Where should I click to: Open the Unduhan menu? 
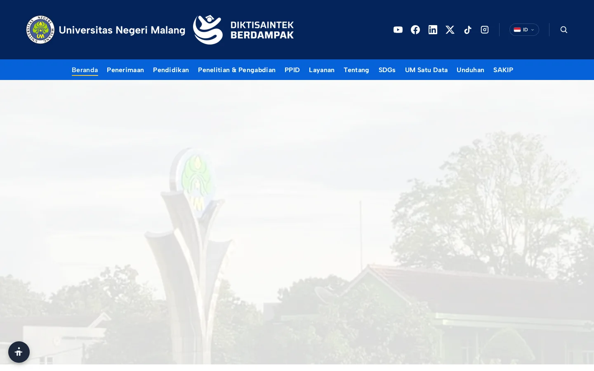click(x=470, y=70)
